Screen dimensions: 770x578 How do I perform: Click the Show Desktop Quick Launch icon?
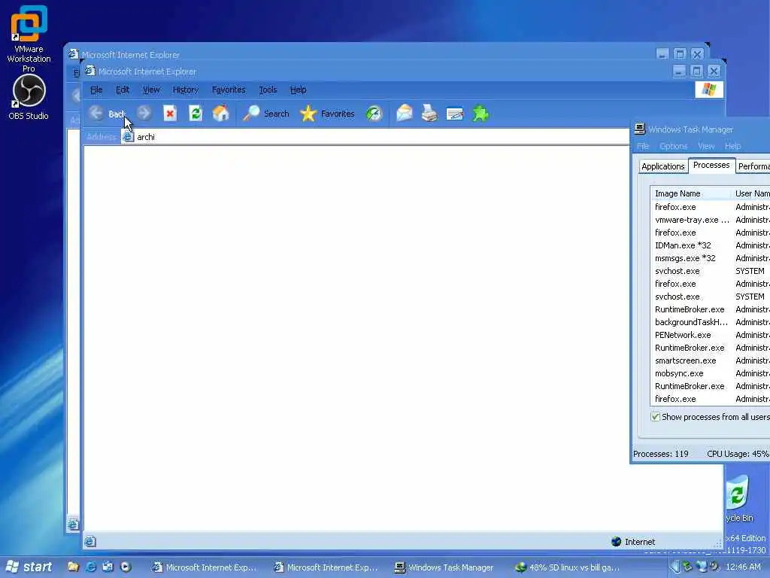(108, 567)
